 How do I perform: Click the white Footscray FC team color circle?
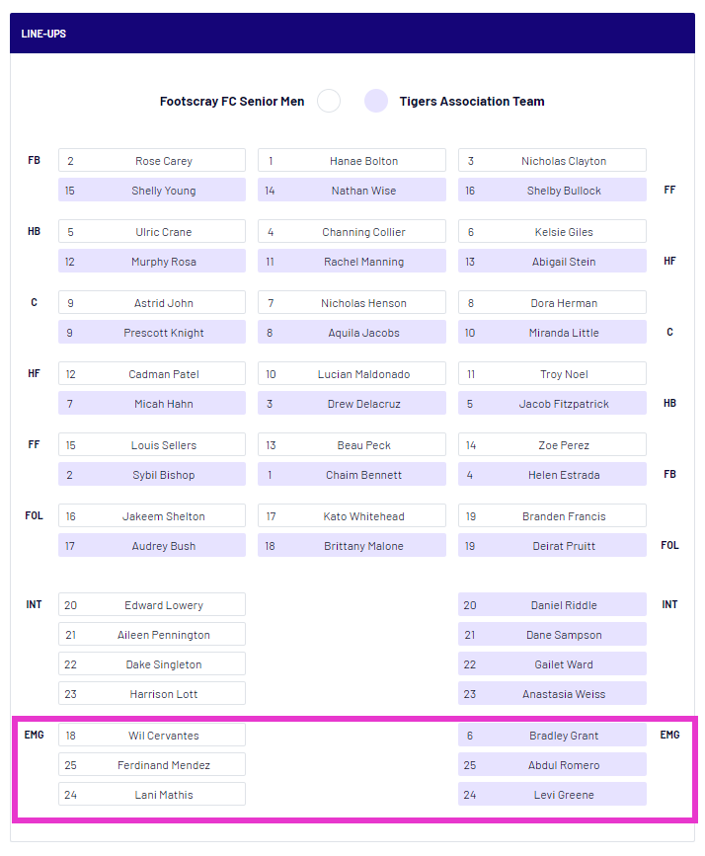click(329, 101)
